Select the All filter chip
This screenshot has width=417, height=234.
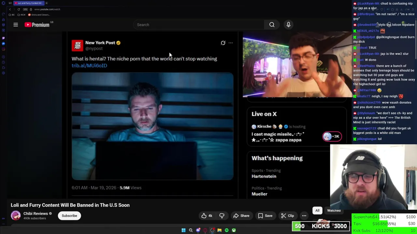(317, 211)
